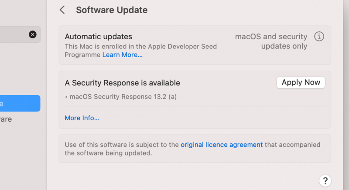Click the A Security Response is available heading
The image size is (349, 190).
pos(122,83)
